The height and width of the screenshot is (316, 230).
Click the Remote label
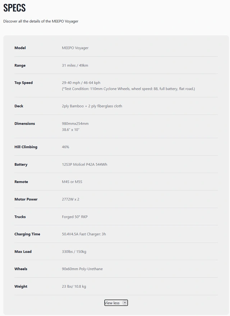(21, 182)
